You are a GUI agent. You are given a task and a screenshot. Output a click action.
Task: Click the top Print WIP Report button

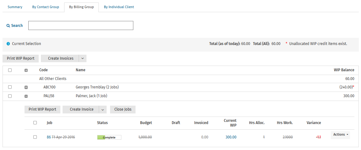click(x=21, y=58)
